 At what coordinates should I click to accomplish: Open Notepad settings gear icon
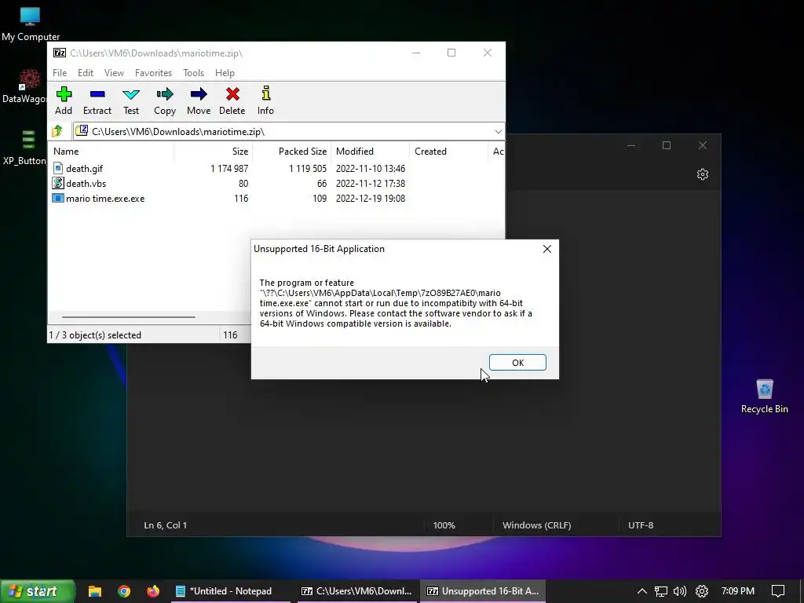click(x=703, y=174)
